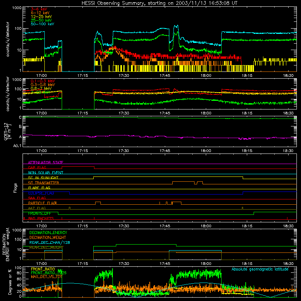Select the 12-25 keV legend label
The width and height of the screenshot is (301, 301).
click(41, 17)
